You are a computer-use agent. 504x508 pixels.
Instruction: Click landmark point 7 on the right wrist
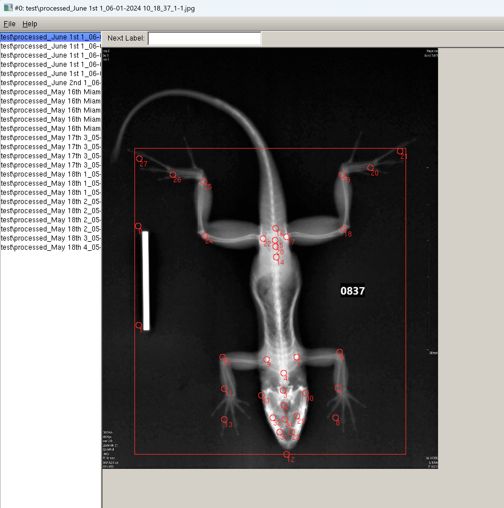coord(338,388)
